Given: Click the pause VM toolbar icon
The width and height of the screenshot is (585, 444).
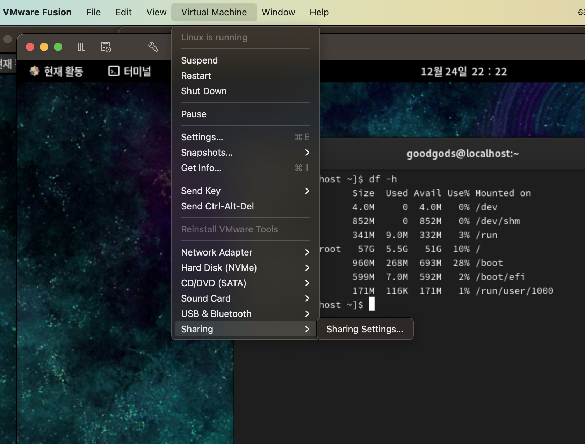Looking at the screenshot, I should [82, 47].
